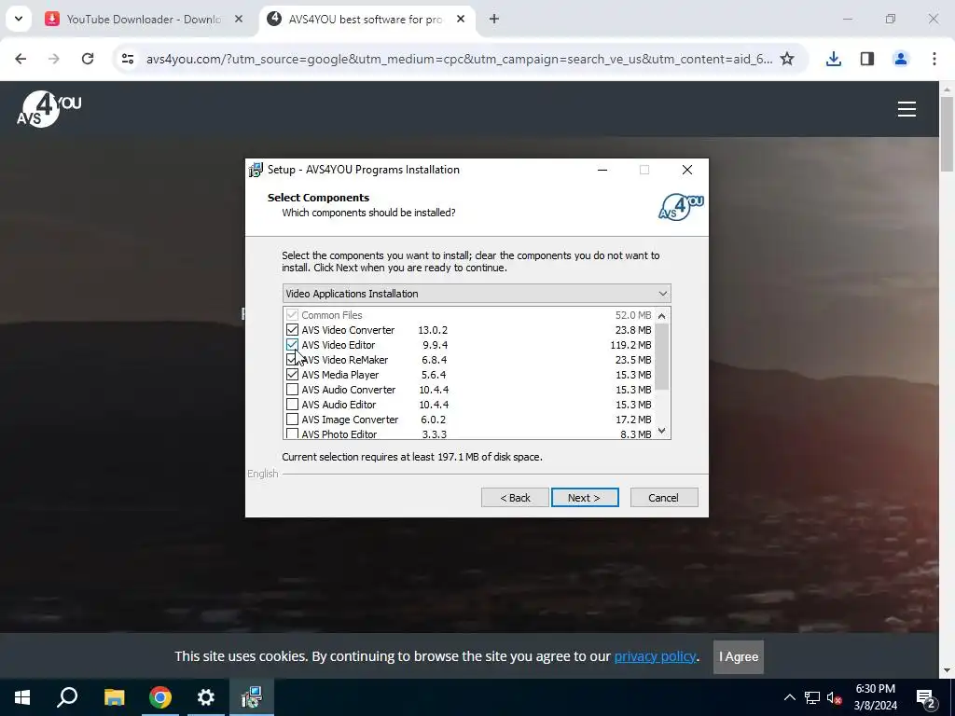This screenshot has height=716, width=955.
Task: Click the muted volume tray icon
Action: [835, 697]
